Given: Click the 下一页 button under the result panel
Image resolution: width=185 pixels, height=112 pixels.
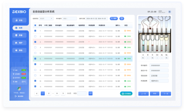Looking at the screenshot, I should tap(165, 94).
